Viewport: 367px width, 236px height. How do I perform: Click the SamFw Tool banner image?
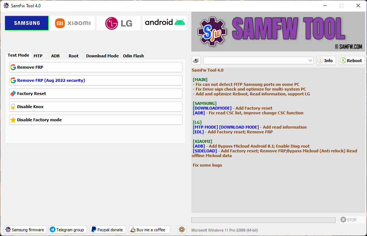[278, 32]
